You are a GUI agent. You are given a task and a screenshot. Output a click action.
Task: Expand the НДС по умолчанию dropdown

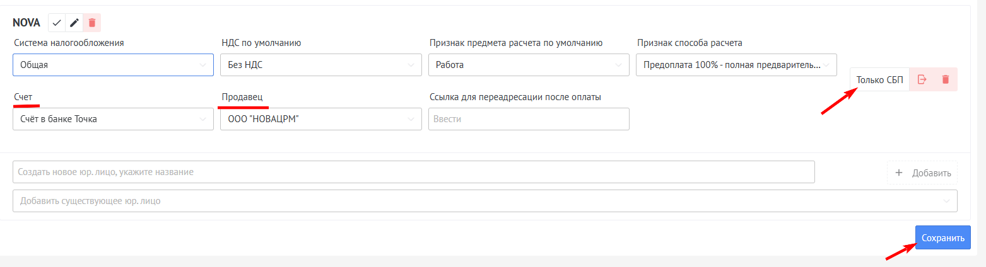(320, 65)
